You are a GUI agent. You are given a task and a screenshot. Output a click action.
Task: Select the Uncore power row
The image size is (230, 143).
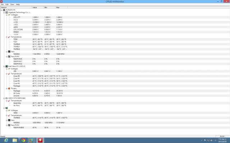(40, 96)
